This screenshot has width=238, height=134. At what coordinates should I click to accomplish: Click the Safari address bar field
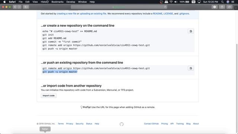tap(119, 7)
